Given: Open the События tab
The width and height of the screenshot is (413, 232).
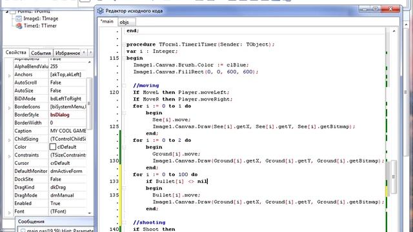Looking at the screenshot, I should pyautogui.click(x=41, y=53).
